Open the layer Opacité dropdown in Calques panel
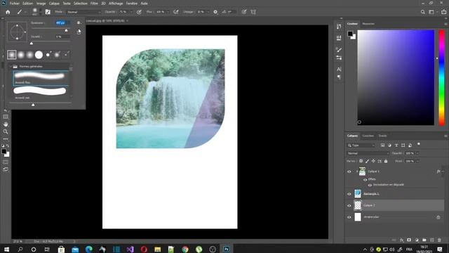Viewport: 449px width, 253px height. (x=417, y=153)
